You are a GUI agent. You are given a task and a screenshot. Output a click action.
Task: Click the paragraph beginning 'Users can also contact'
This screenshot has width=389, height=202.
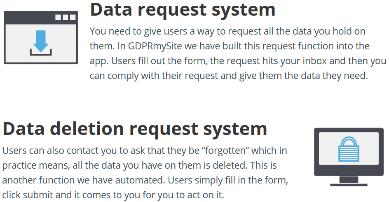[x=145, y=173]
